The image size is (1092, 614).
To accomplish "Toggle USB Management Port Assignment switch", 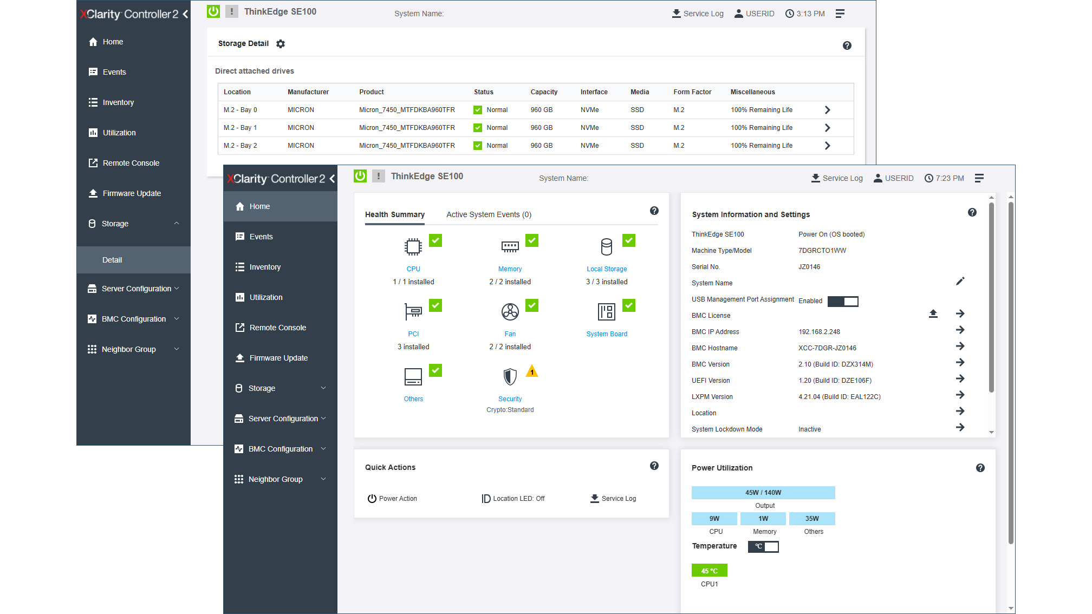I will tap(843, 301).
